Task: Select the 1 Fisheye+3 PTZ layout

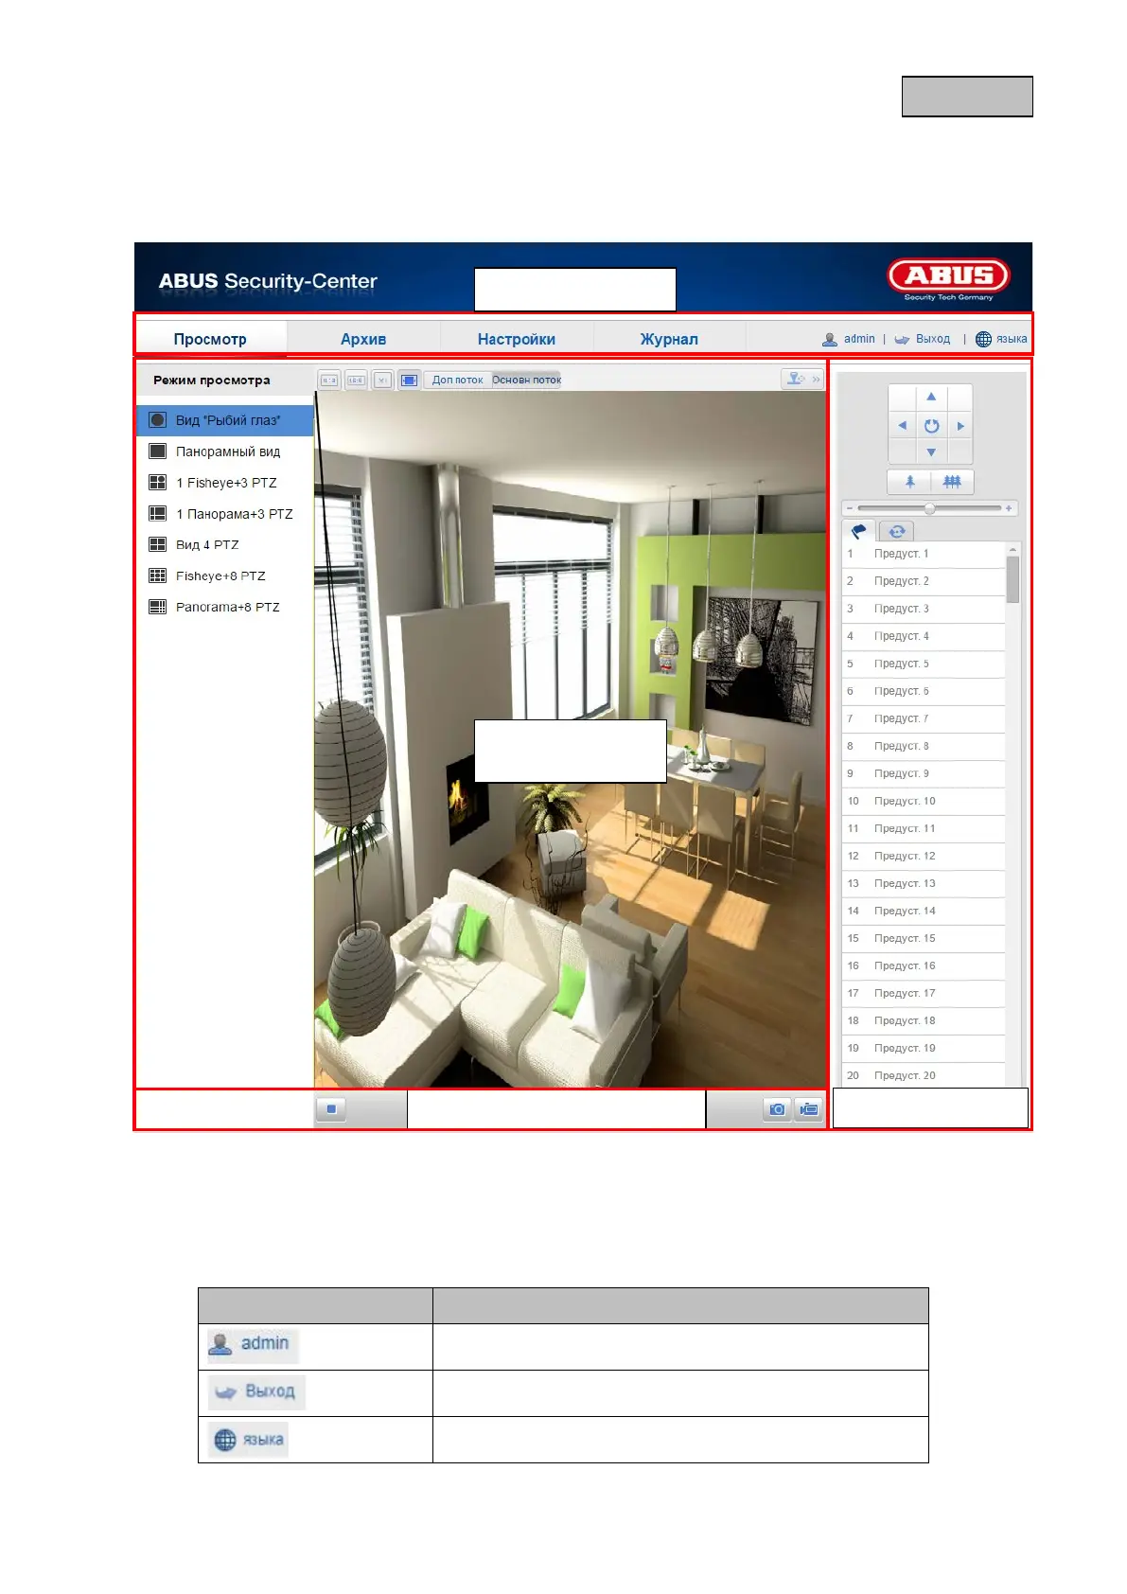Action: 225,483
